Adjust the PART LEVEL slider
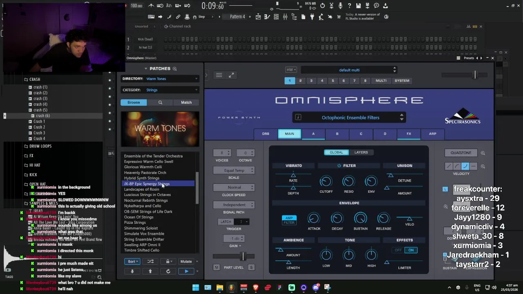 (x=243, y=256)
